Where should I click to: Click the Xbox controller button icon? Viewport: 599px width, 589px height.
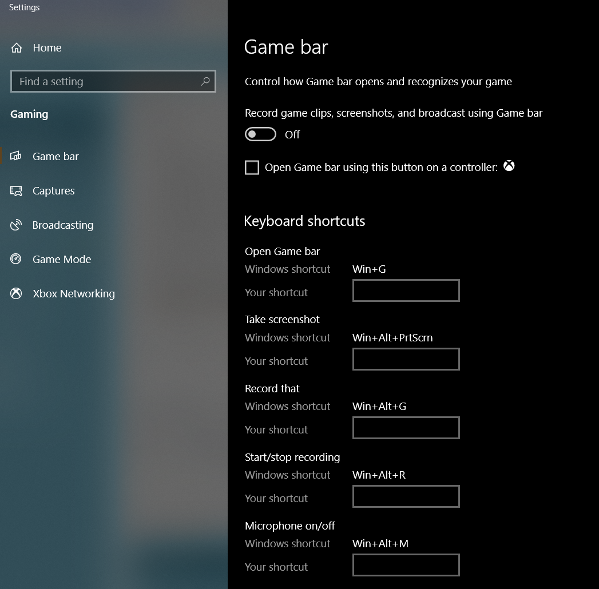[509, 166]
